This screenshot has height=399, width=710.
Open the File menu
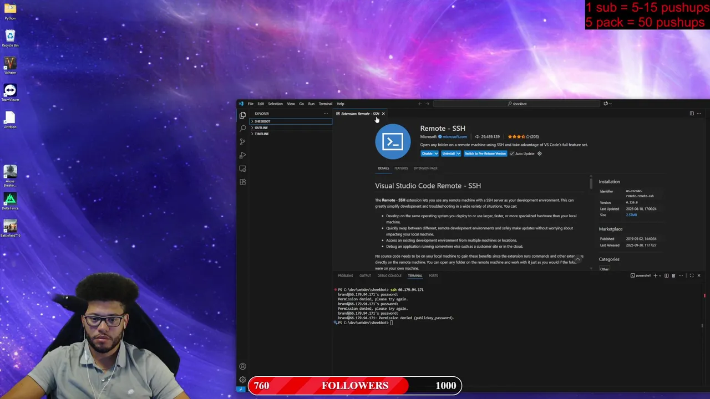coord(251,104)
